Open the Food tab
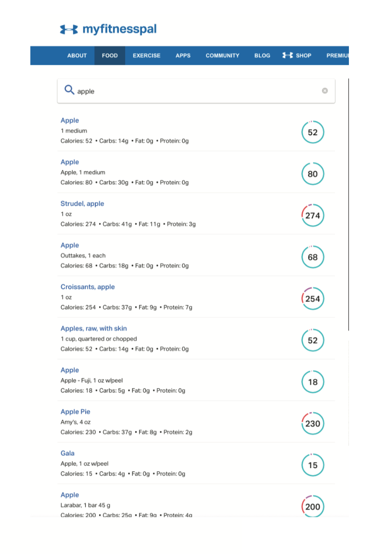Image resolution: width=384 pixels, height=554 pixels. [110, 55]
